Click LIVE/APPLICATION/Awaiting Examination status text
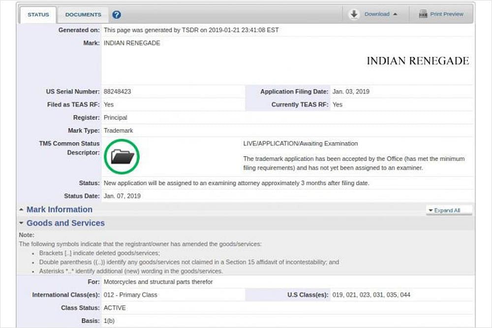Image resolution: width=492 pixels, height=328 pixels. (x=300, y=144)
